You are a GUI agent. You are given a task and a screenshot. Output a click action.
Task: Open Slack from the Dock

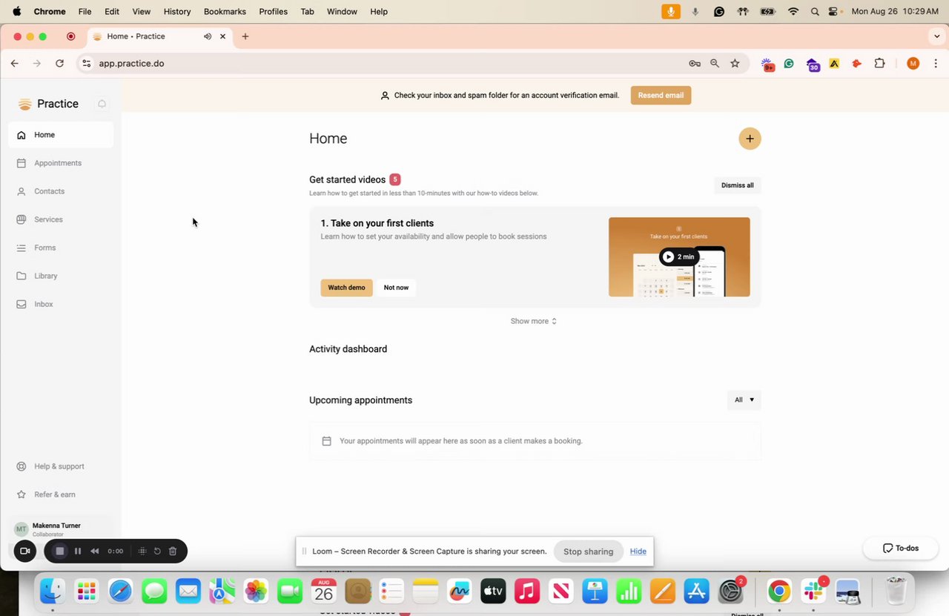click(x=813, y=591)
